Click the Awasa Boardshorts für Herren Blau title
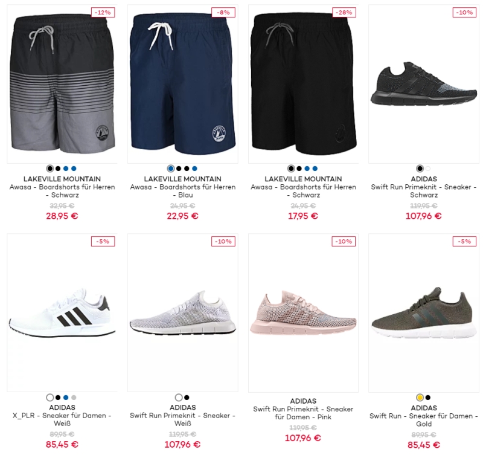This screenshot has height=458, width=483. (x=183, y=191)
